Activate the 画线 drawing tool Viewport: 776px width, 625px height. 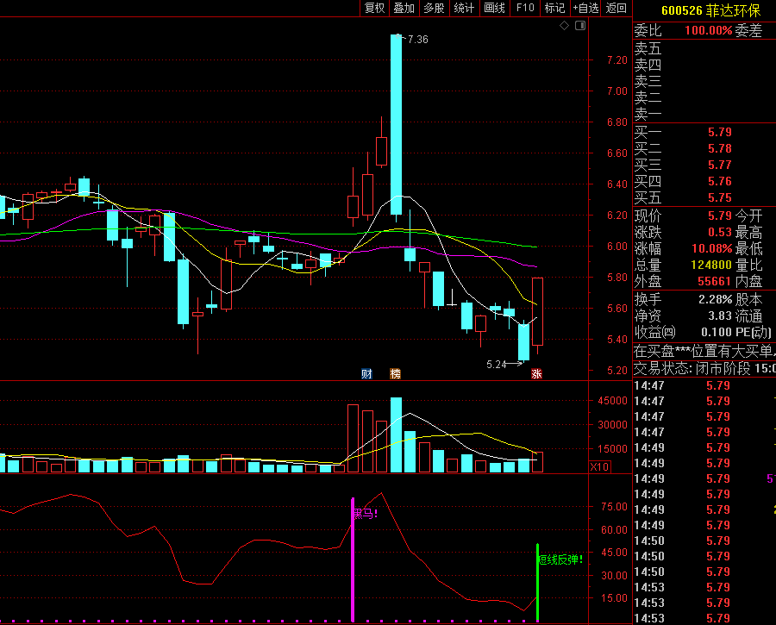pyautogui.click(x=494, y=8)
